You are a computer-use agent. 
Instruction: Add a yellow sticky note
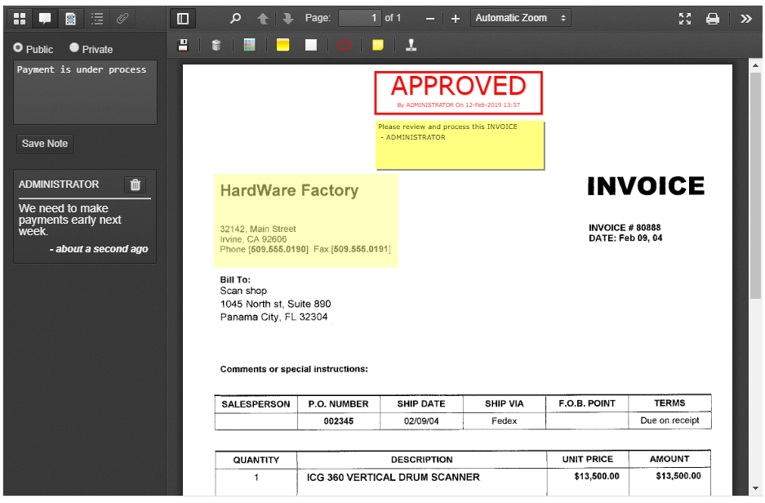(x=378, y=45)
